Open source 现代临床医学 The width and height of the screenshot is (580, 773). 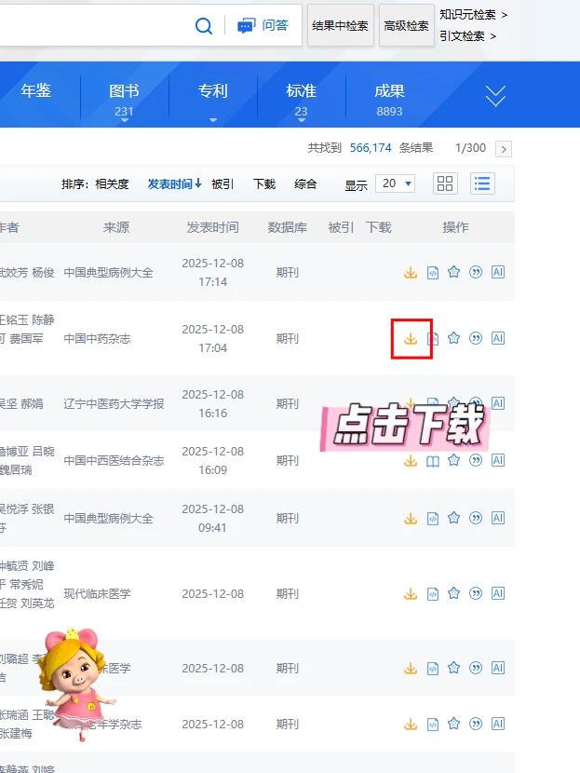(97, 593)
